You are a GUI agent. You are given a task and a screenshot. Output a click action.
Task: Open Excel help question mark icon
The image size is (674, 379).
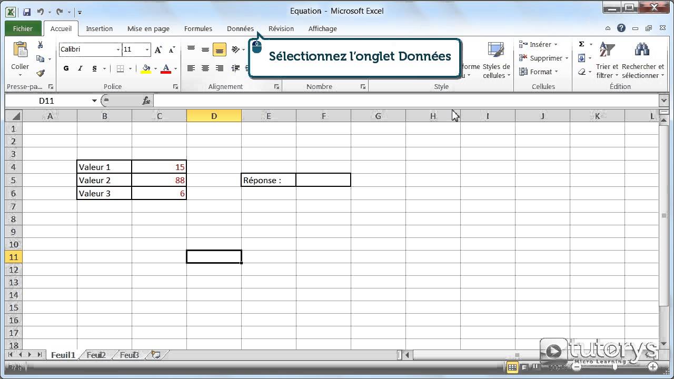coord(621,28)
